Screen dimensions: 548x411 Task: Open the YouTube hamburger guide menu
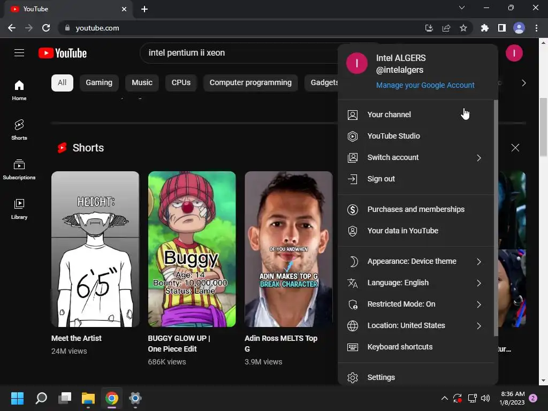[x=19, y=52]
